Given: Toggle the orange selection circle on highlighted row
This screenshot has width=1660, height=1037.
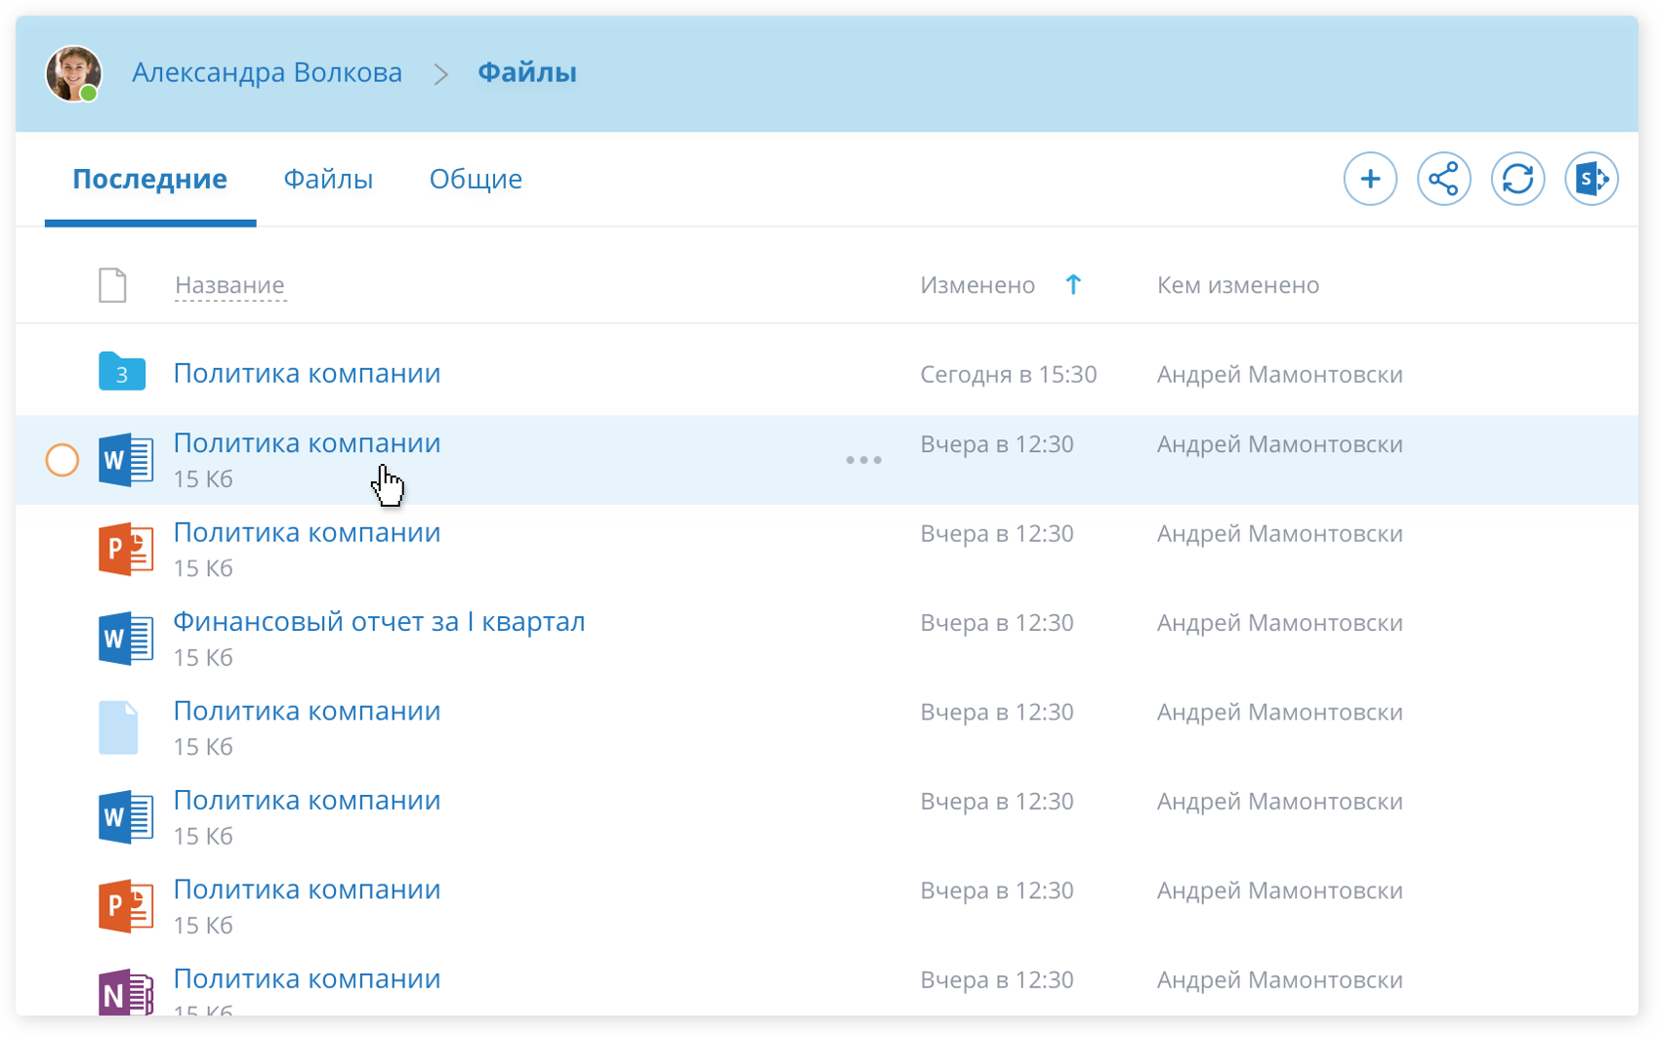Looking at the screenshot, I should [x=62, y=460].
